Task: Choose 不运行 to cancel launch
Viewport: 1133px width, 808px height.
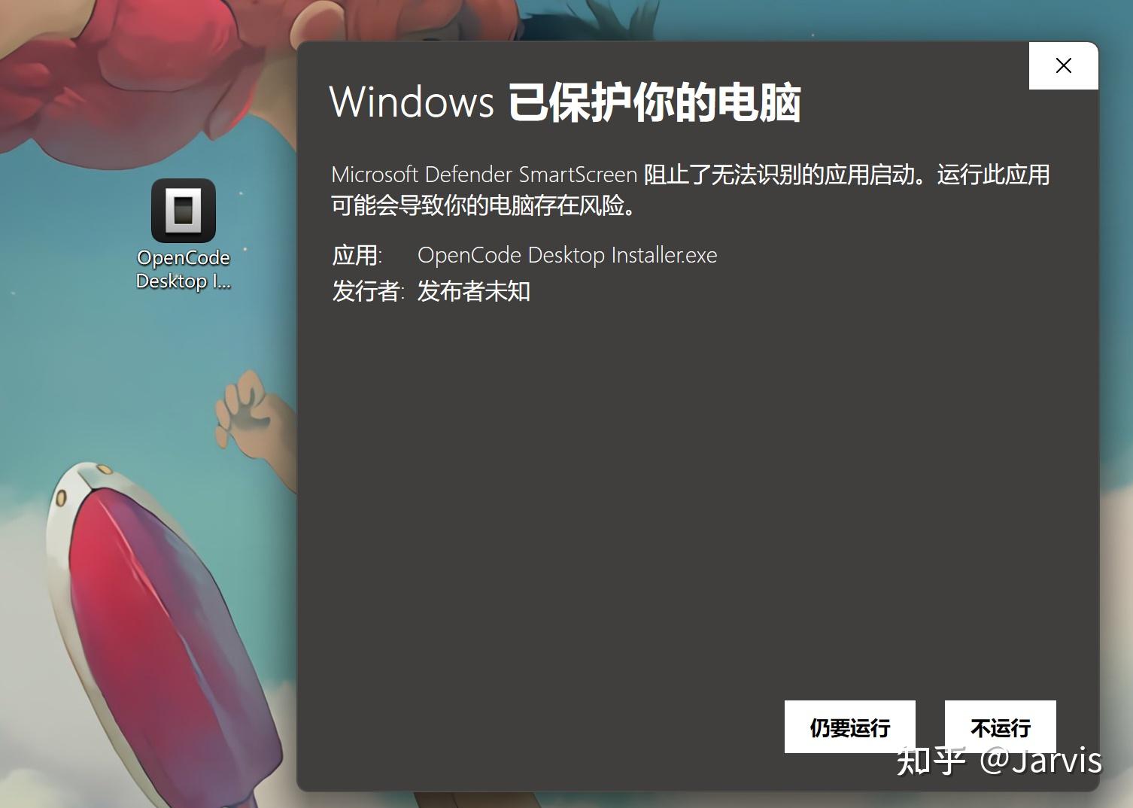Action: 1000,727
